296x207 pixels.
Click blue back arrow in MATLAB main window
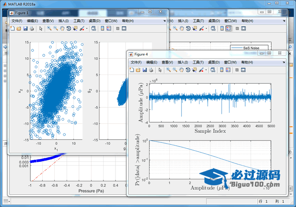coord(5,47)
